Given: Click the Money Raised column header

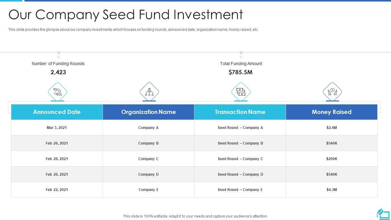Looking at the screenshot, I should click(331, 112).
